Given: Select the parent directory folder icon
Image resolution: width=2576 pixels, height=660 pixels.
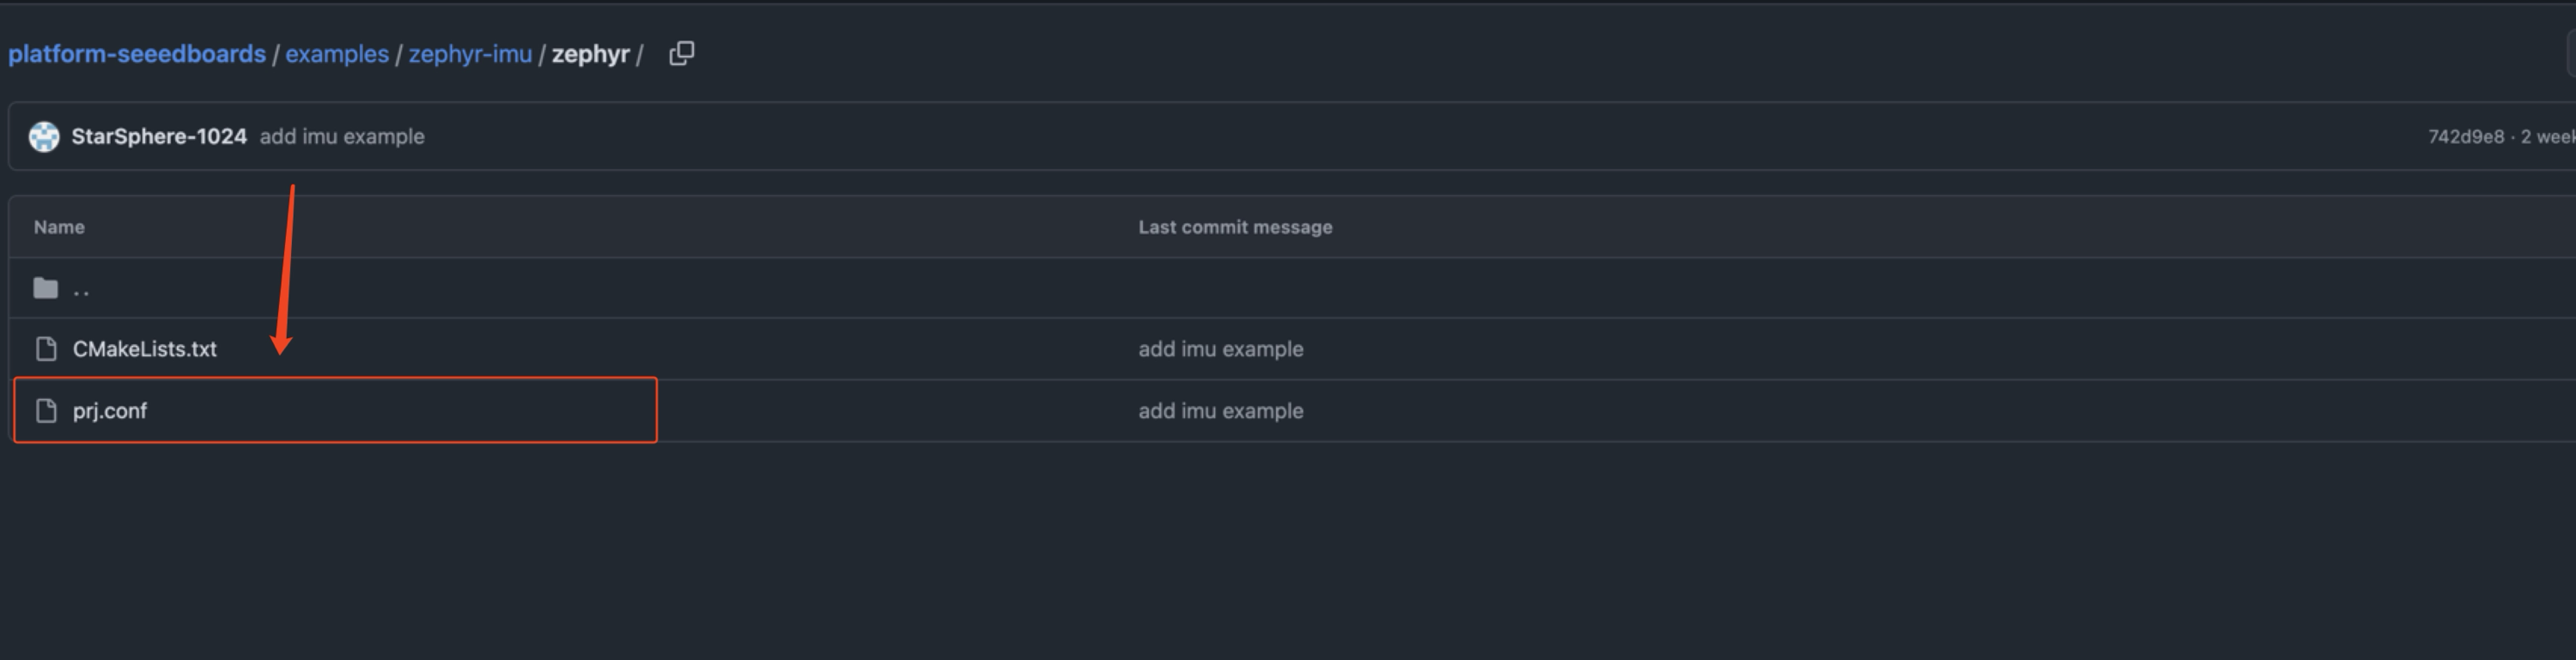Looking at the screenshot, I should click(x=46, y=288).
